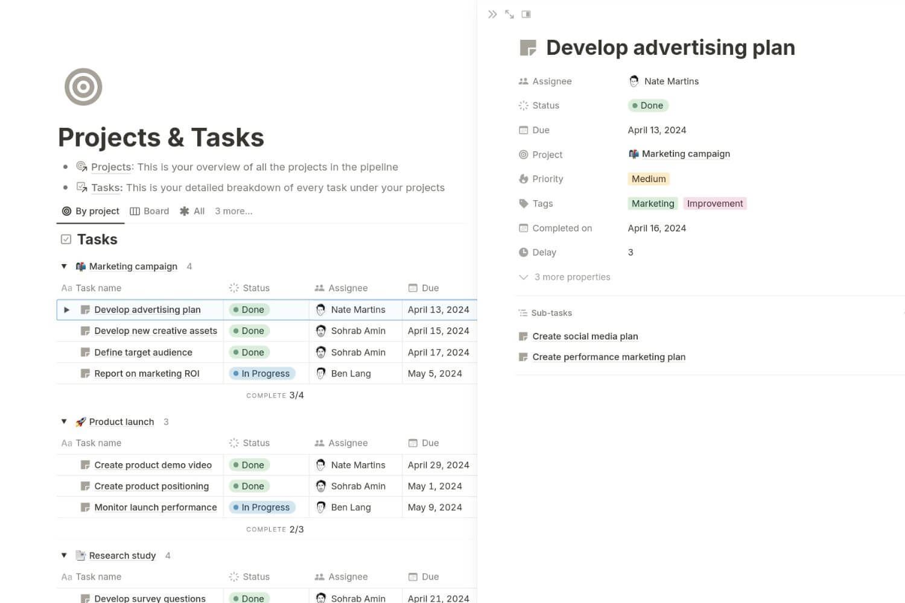Open the All view tab
905x603 pixels.
(192, 211)
